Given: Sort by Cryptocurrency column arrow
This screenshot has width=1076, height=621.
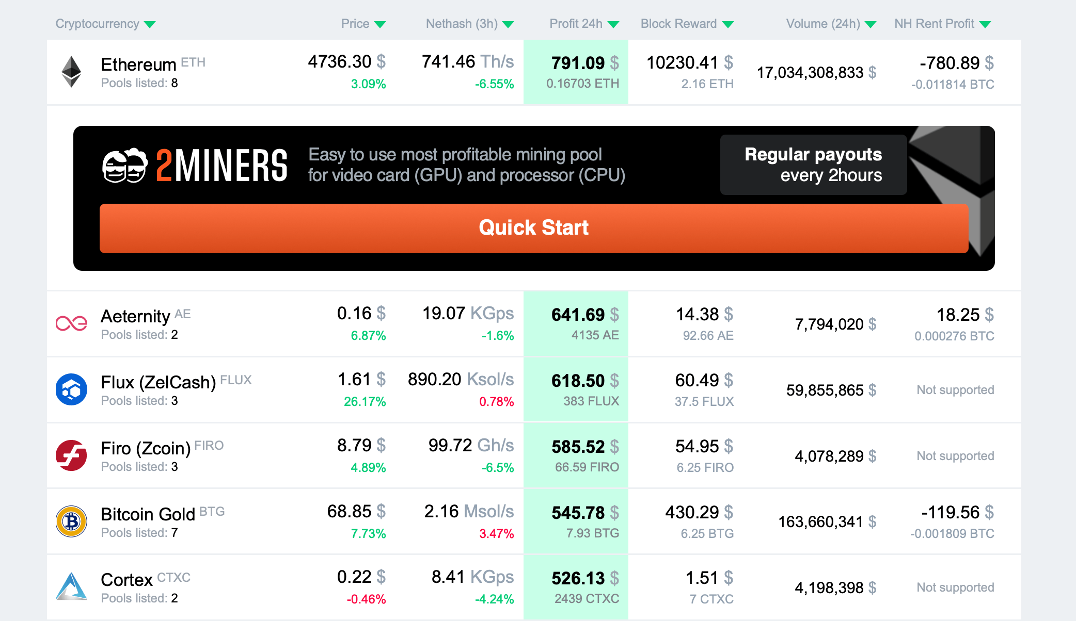Looking at the screenshot, I should click(x=150, y=24).
